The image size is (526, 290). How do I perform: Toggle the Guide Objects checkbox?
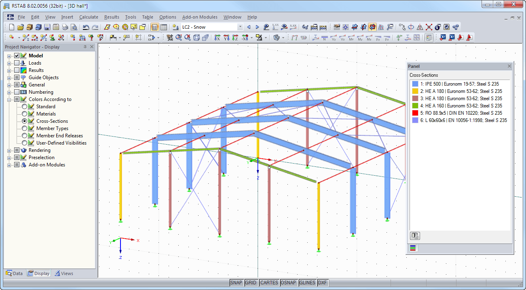coord(17,78)
